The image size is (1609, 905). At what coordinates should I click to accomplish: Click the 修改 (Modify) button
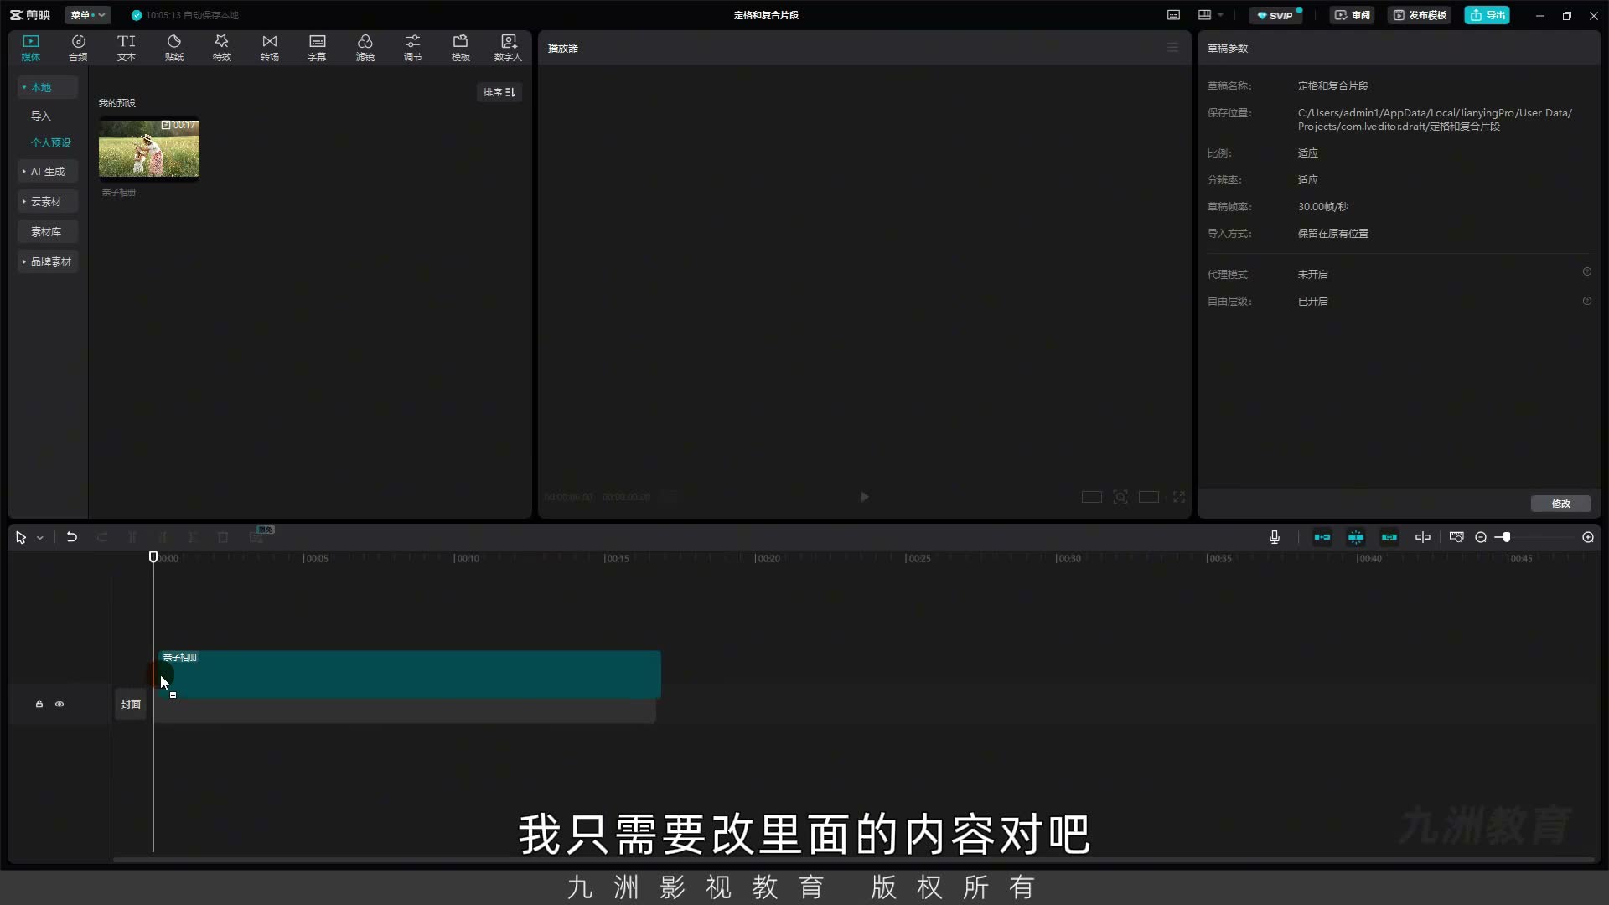coord(1560,504)
